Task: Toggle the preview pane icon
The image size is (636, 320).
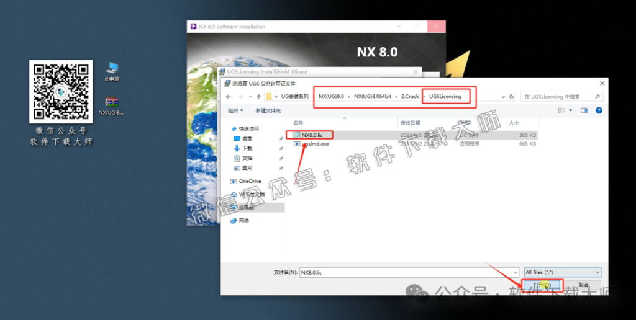Action: [584, 110]
